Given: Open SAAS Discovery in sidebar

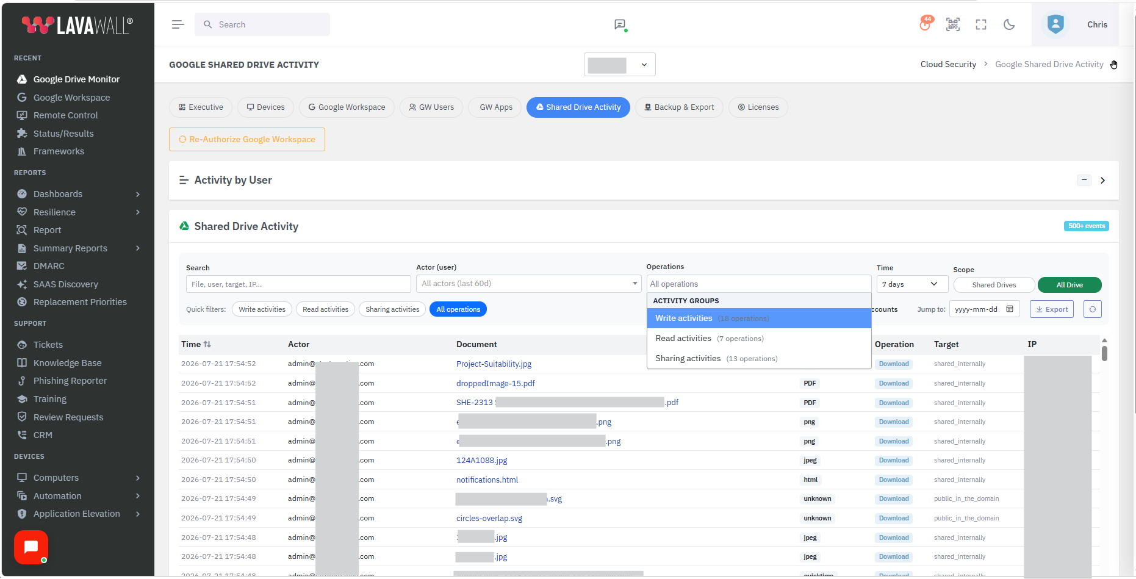Looking at the screenshot, I should tap(65, 284).
